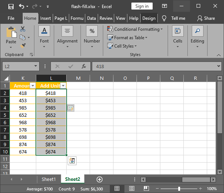Open the Alignment group menu
Image resolution: width=224 pixels, height=193 pixels.
(x=67, y=37)
